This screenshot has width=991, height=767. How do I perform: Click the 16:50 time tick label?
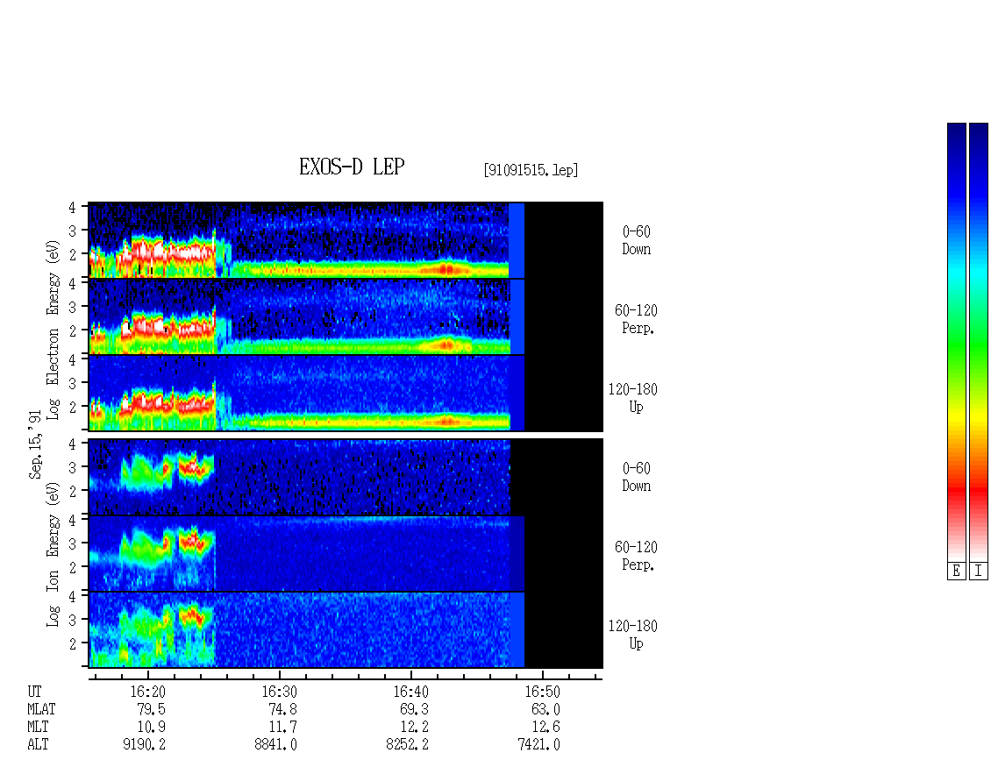tap(542, 692)
